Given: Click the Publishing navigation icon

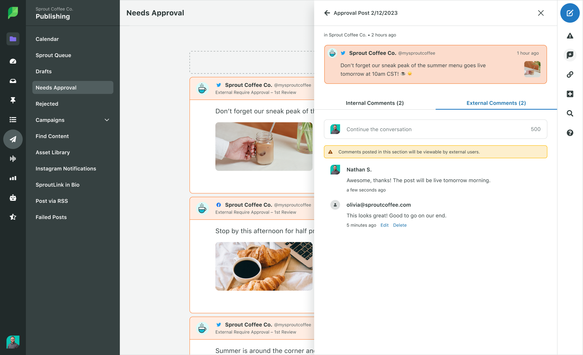Looking at the screenshot, I should (x=13, y=139).
